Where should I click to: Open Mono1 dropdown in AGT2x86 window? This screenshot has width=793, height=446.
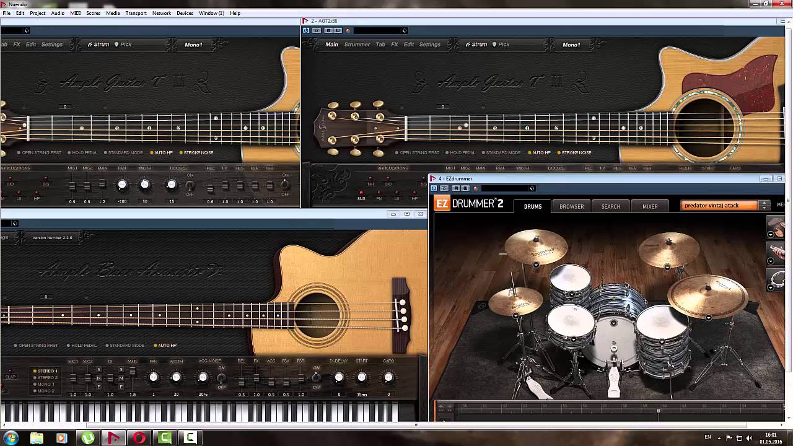point(571,45)
